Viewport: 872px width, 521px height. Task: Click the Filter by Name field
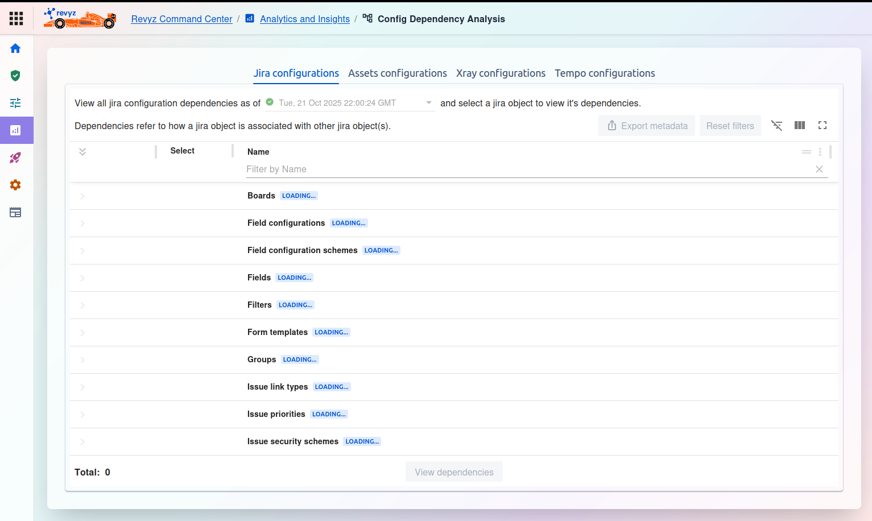click(x=529, y=169)
